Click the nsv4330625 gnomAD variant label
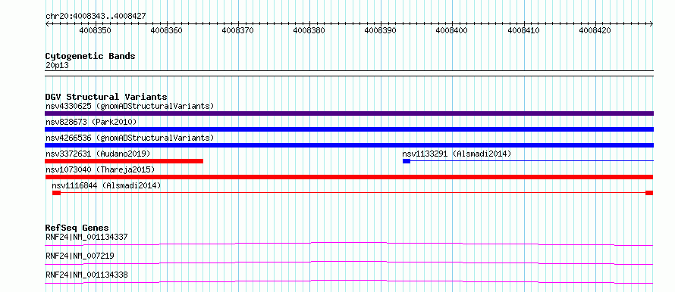The image size is (675, 292). 130,106
